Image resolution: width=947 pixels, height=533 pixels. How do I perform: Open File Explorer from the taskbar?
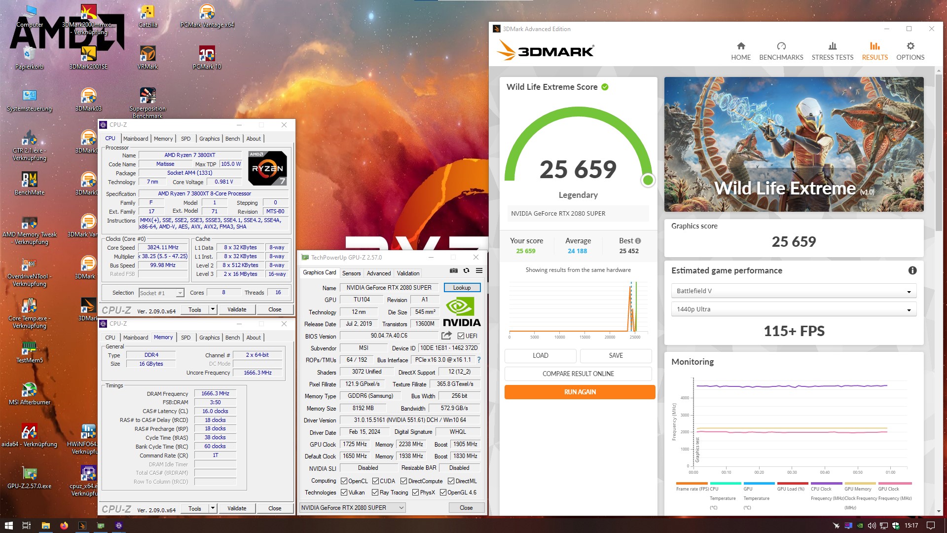pyautogui.click(x=45, y=526)
